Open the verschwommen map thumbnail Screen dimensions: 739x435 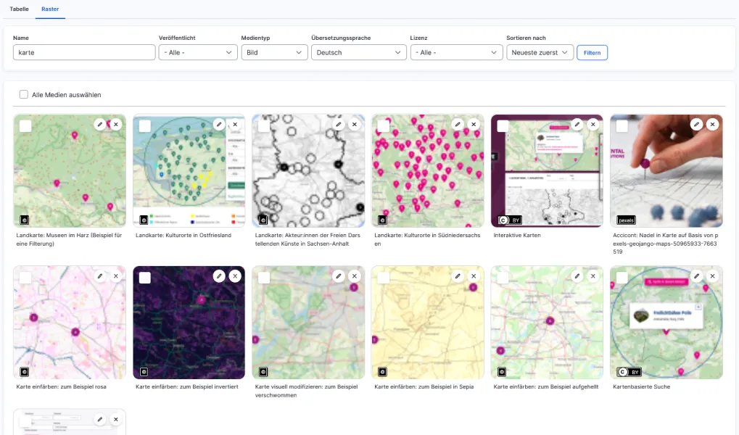click(x=308, y=323)
